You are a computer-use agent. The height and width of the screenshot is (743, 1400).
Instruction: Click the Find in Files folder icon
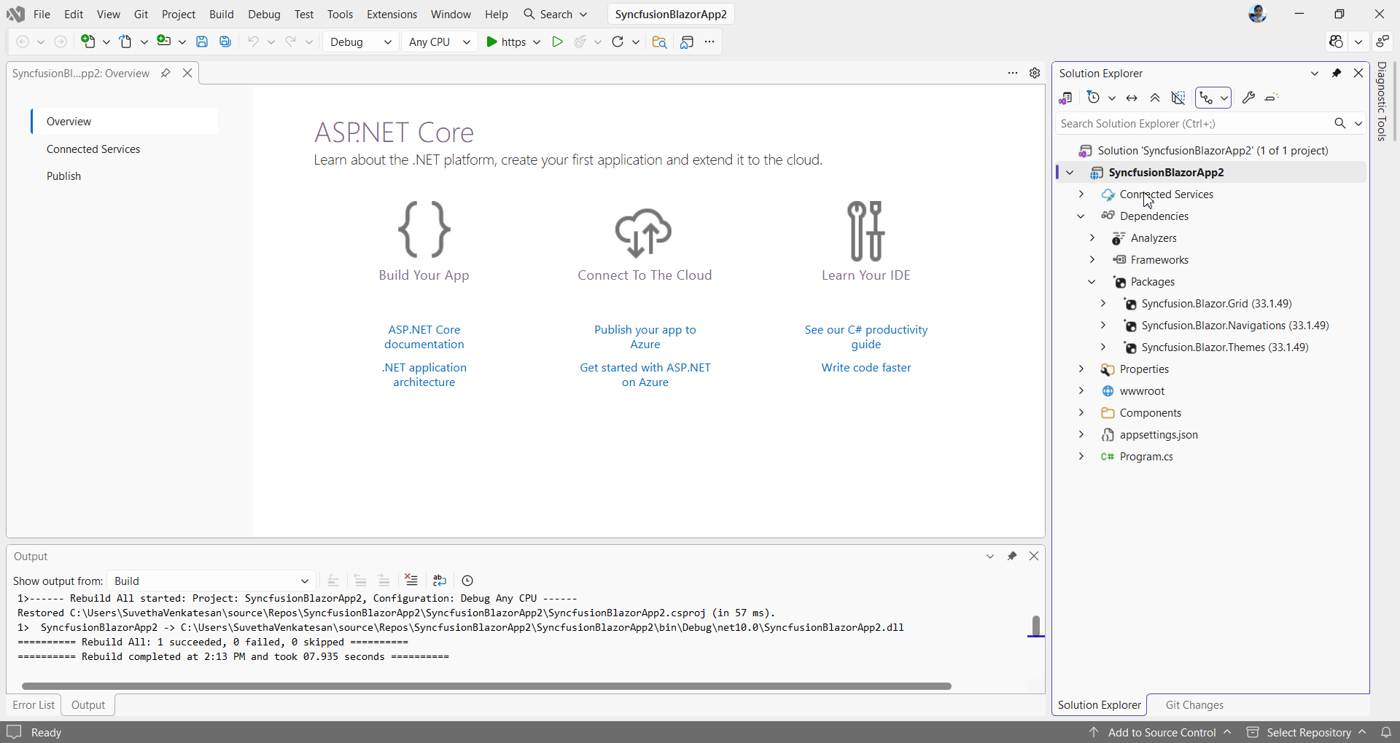tap(659, 42)
